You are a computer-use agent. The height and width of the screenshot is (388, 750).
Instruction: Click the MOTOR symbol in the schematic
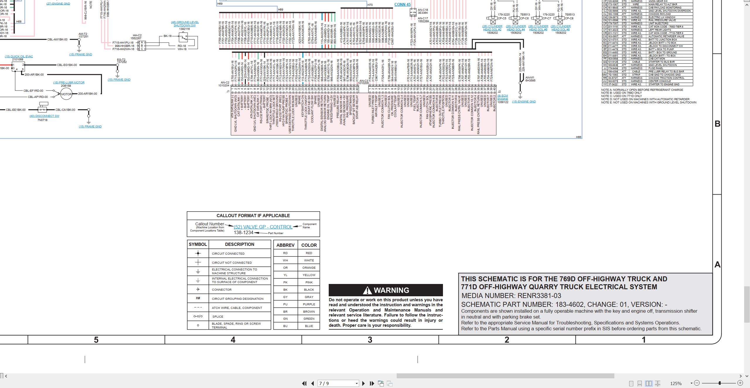[x=66, y=94]
